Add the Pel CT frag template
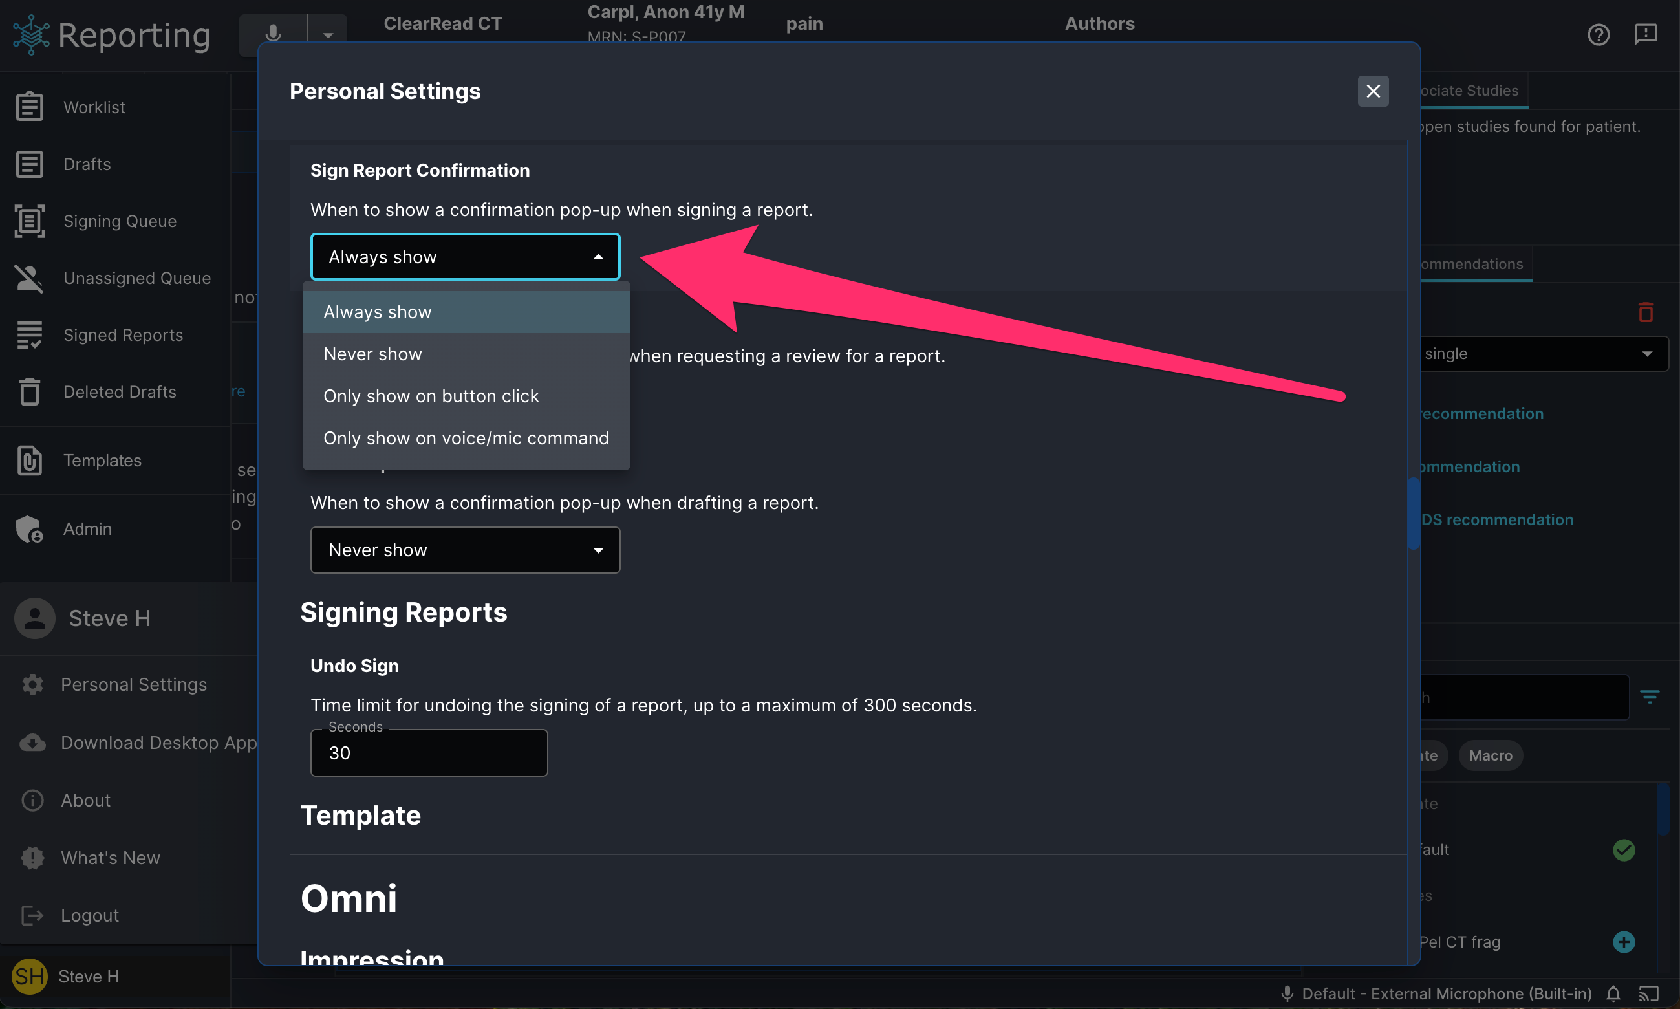1680x1009 pixels. point(1624,942)
